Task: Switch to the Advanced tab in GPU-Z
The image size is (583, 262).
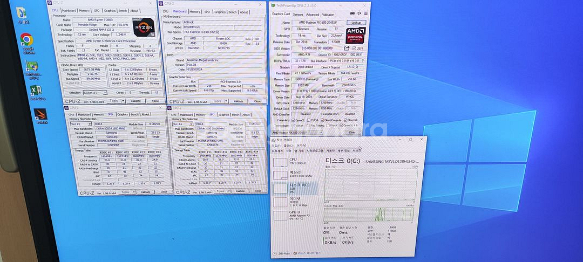Action: pos(313,15)
